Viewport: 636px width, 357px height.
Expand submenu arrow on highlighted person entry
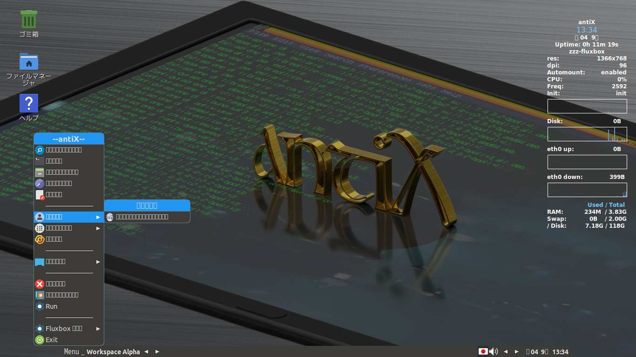tap(98, 217)
